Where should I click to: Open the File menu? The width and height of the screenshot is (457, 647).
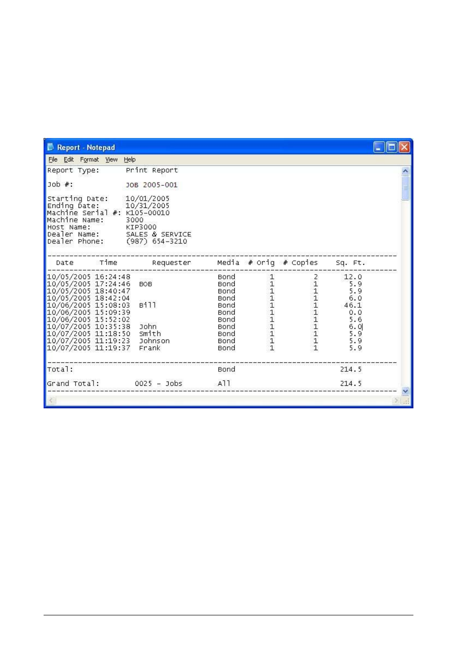pyautogui.click(x=53, y=160)
